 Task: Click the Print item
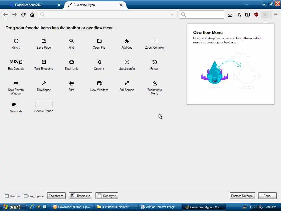pos(71,86)
